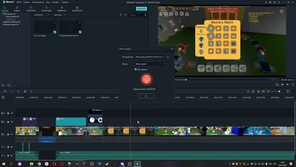Hide the top video track

click(x=12, y=113)
